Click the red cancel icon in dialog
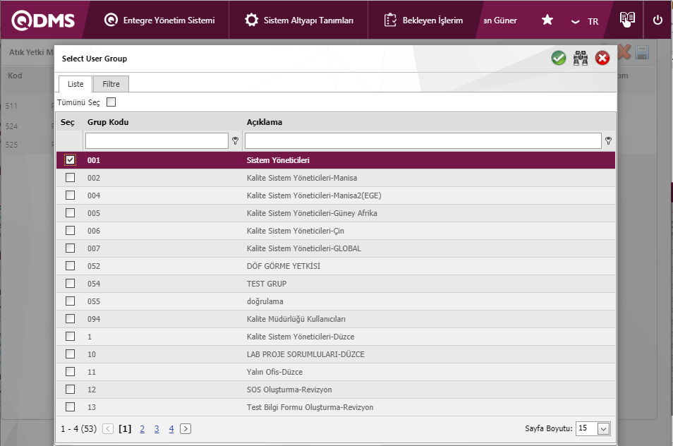Viewport: 673px width, 446px height. [x=602, y=59]
